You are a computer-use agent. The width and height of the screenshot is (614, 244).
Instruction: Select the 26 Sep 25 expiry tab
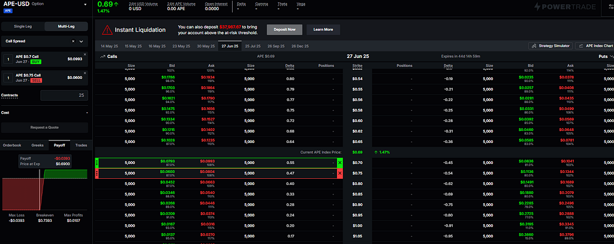276,46
